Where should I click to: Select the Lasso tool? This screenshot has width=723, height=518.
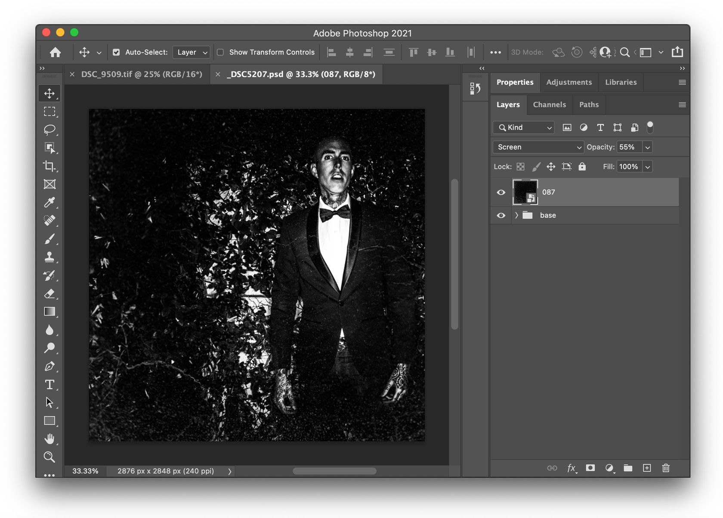pos(49,130)
